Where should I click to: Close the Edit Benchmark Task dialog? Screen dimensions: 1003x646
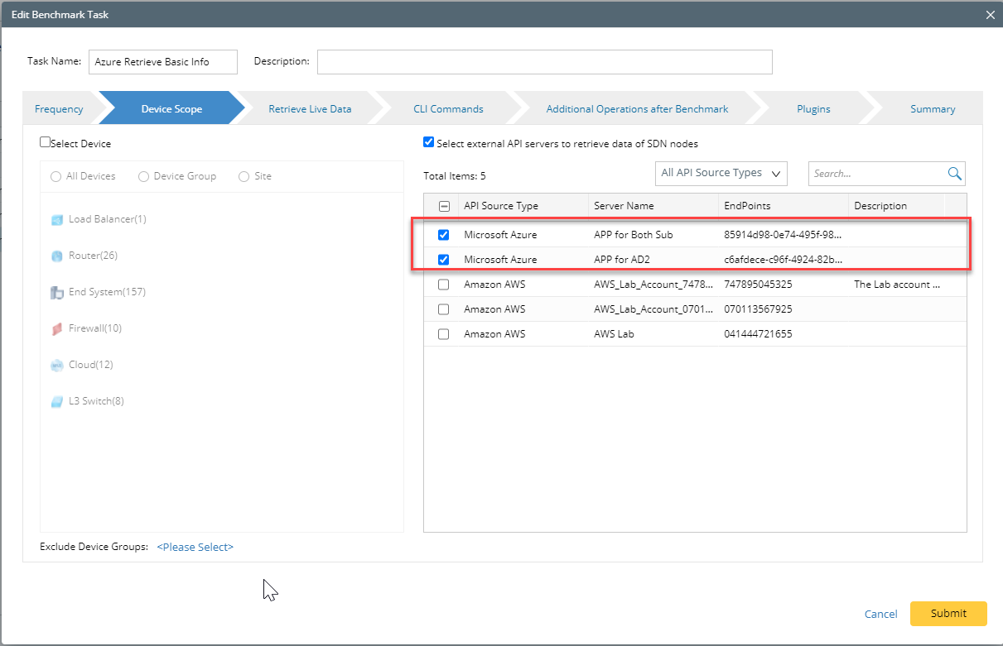click(990, 15)
